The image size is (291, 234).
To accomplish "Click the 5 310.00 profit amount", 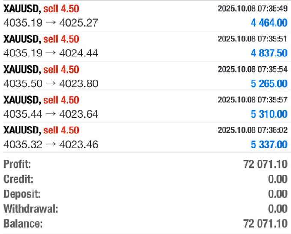I will (269, 114).
